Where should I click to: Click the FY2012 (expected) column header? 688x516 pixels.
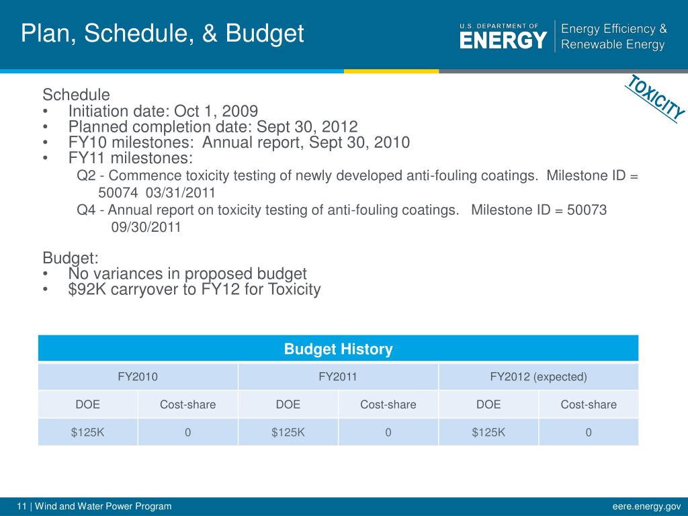(538, 377)
